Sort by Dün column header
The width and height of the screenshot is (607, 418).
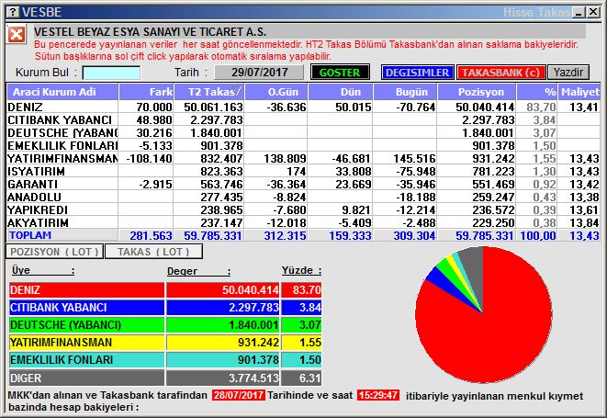(341, 92)
